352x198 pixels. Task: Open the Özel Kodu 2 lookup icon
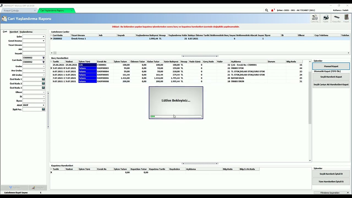pyautogui.click(x=43, y=83)
